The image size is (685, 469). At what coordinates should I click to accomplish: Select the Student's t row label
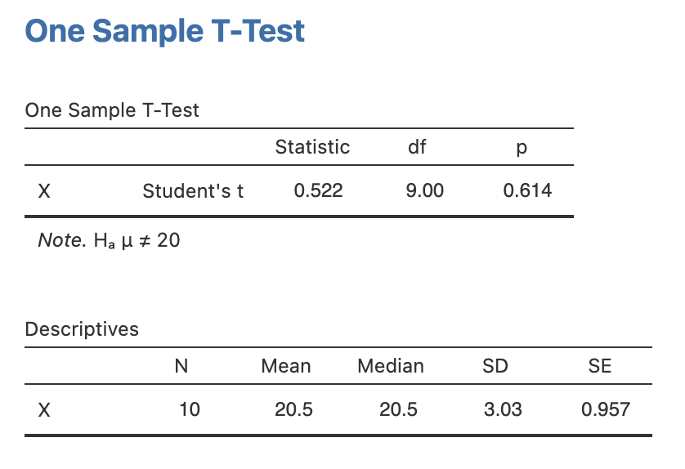[193, 191]
